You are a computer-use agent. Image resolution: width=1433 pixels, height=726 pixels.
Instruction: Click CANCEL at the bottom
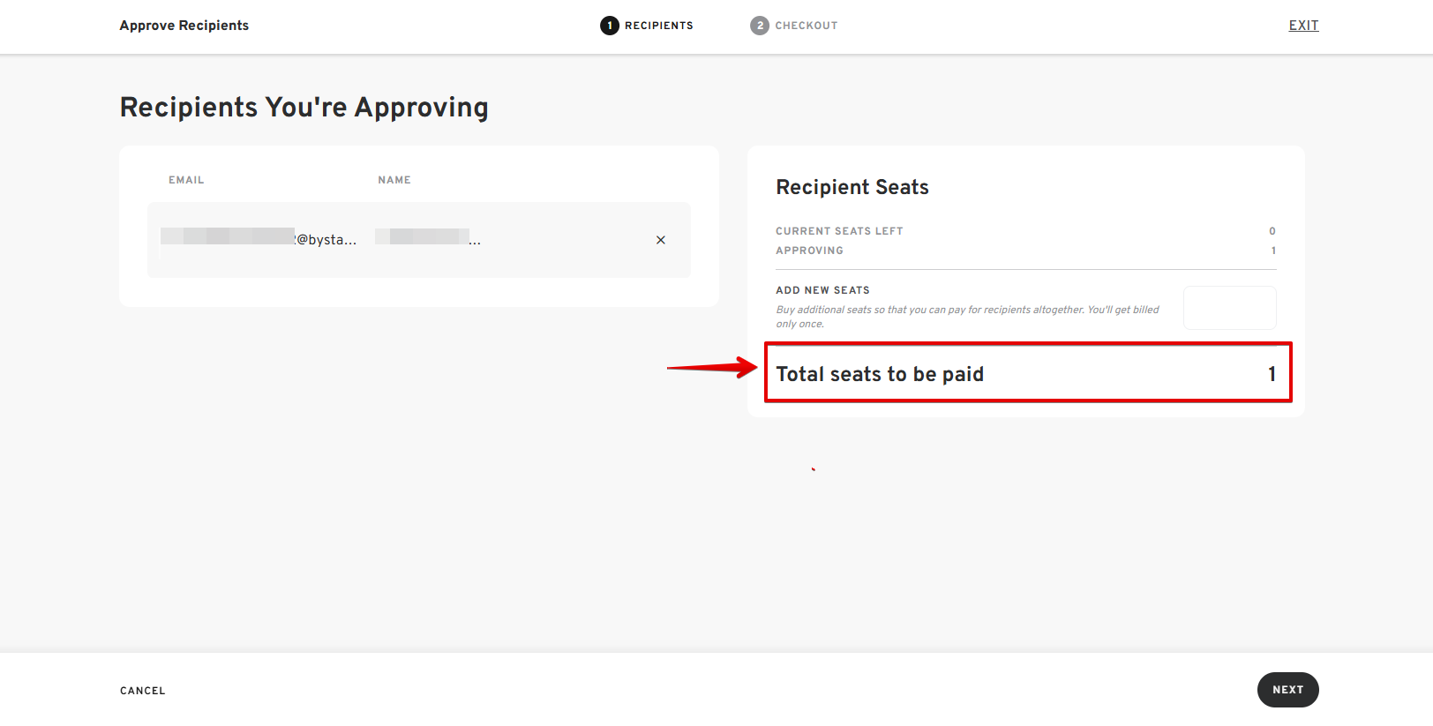pyautogui.click(x=143, y=691)
